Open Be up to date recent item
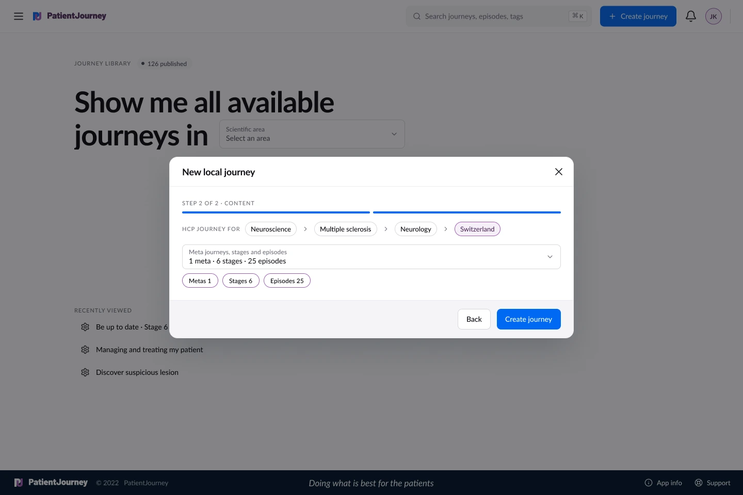The image size is (743, 495). point(132,327)
